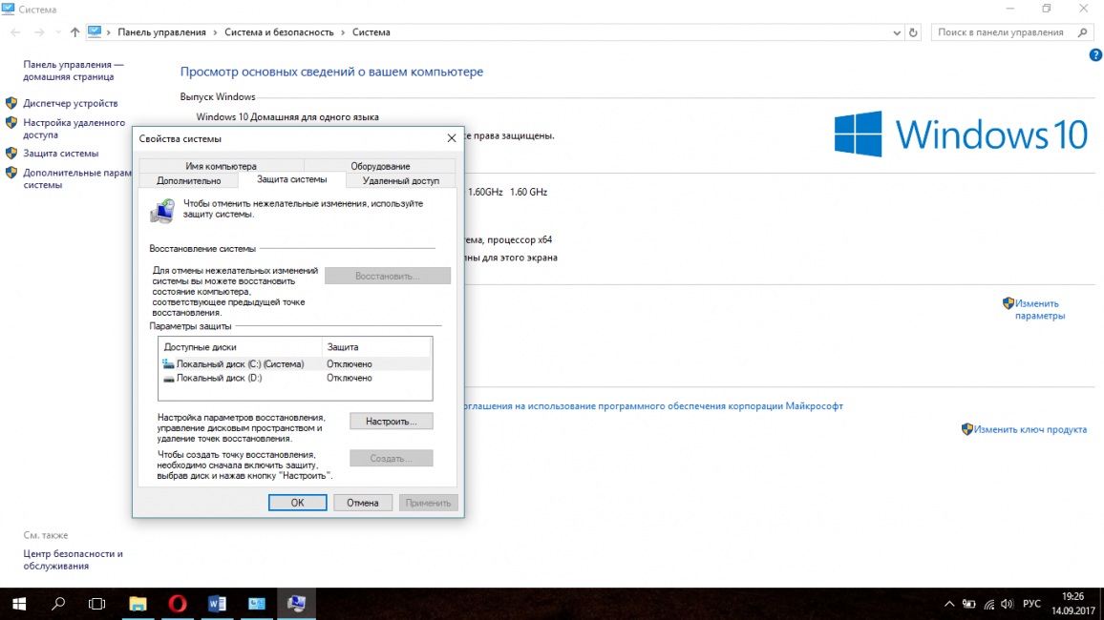
Task: Open Дополнительные параметры системы sidebar link
Action: [x=77, y=178]
